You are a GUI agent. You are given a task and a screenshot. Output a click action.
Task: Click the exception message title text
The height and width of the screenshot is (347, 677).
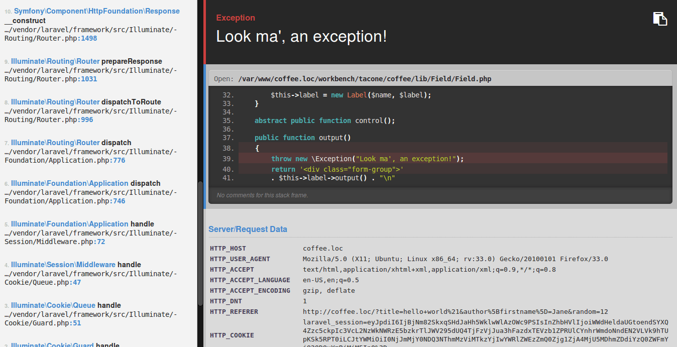pyautogui.click(x=301, y=37)
